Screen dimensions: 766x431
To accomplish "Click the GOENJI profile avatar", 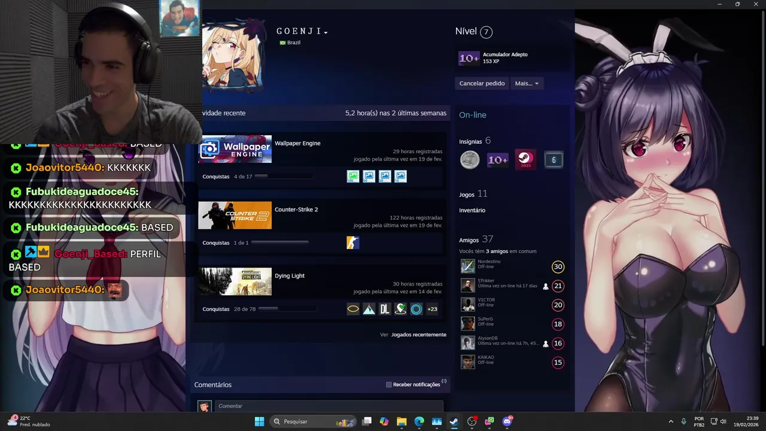I will coord(233,56).
